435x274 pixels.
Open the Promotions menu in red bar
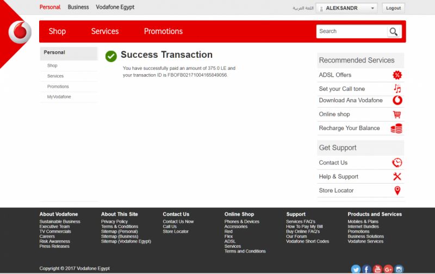point(164,31)
